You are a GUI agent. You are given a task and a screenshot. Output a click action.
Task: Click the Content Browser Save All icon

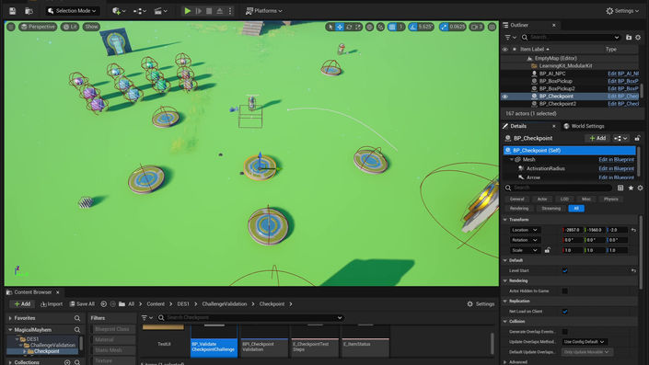(73, 303)
